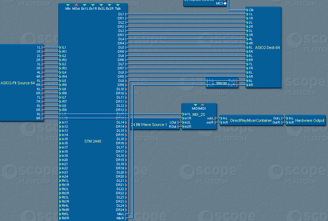Viewport: 328px width, 221px height.
Task: Click the DR12 output port on STM 2448
Action: click(126, 110)
